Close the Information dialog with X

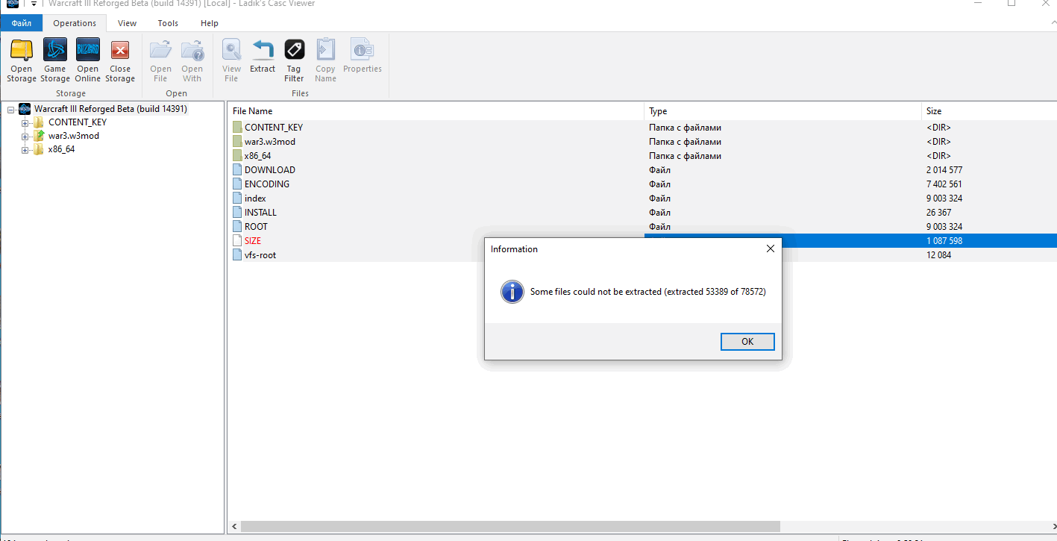771,248
